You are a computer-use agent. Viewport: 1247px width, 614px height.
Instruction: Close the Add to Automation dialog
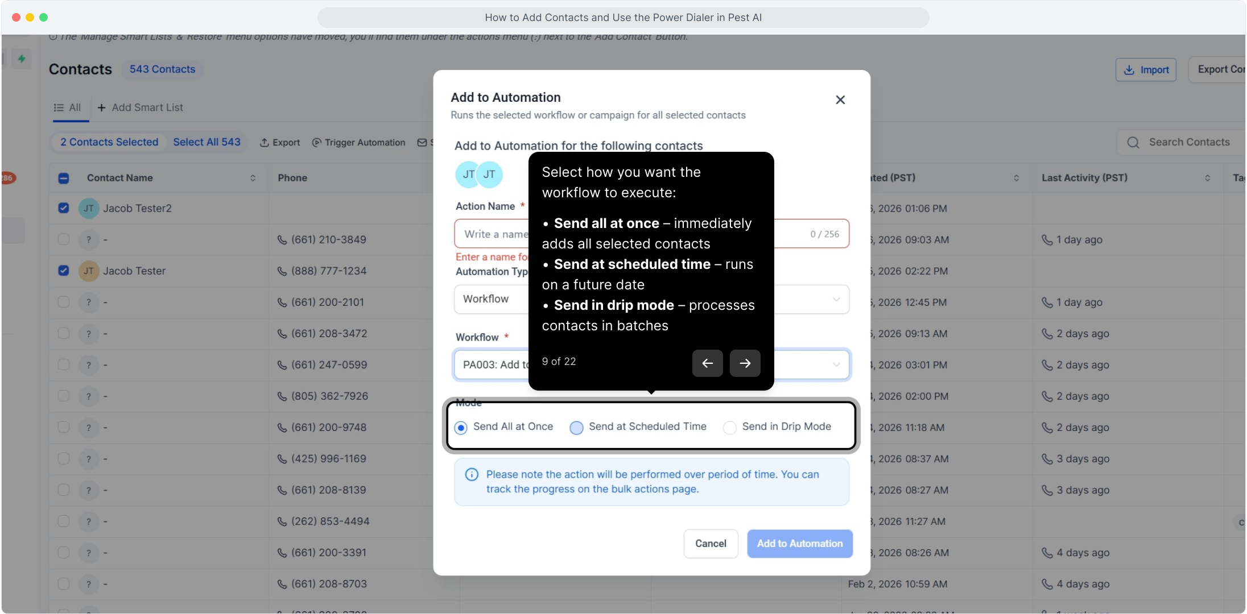pos(840,100)
